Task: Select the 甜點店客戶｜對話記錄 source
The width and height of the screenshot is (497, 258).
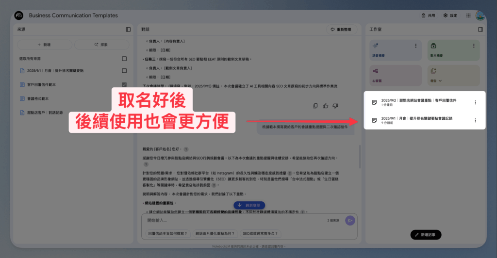Action: coord(45,113)
